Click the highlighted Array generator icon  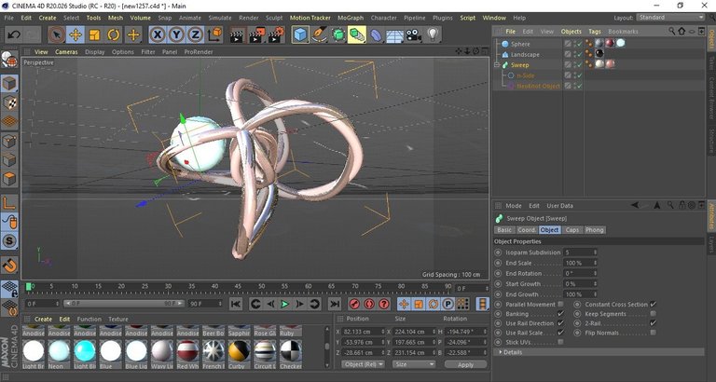coord(357,34)
